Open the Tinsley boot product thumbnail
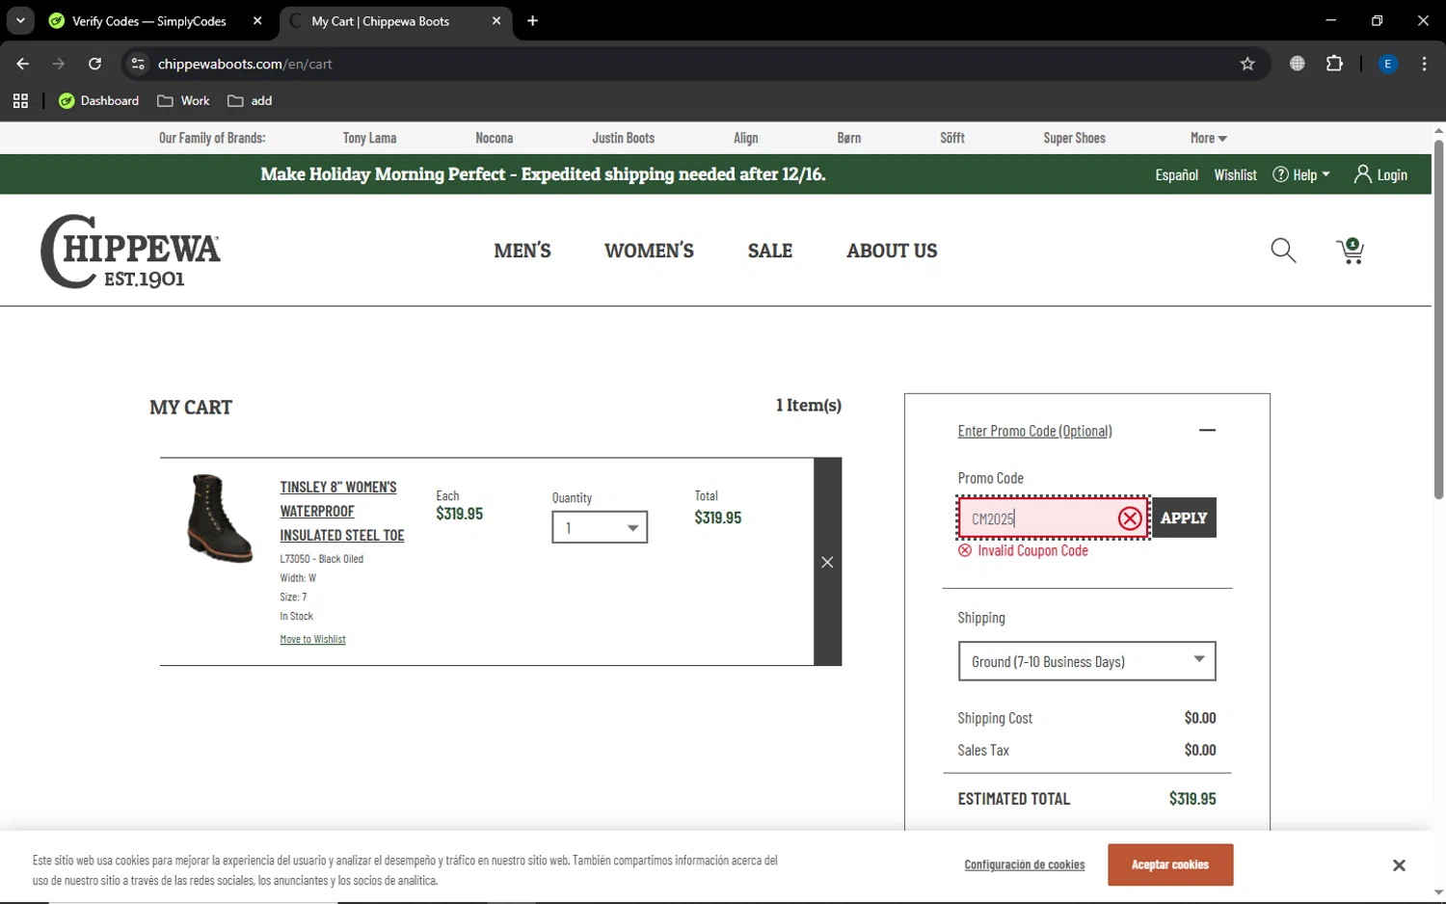The image size is (1446, 904). (x=221, y=518)
